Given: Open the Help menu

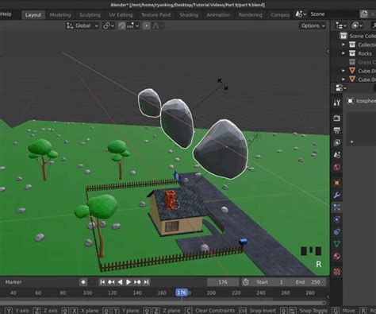Looking at the screenshot, I should coord(6,14).
